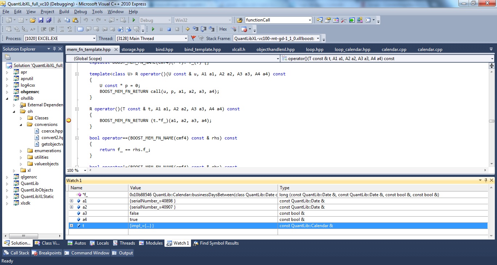
Task: Click the Save All toolbar icon
Action: [48, 20]
